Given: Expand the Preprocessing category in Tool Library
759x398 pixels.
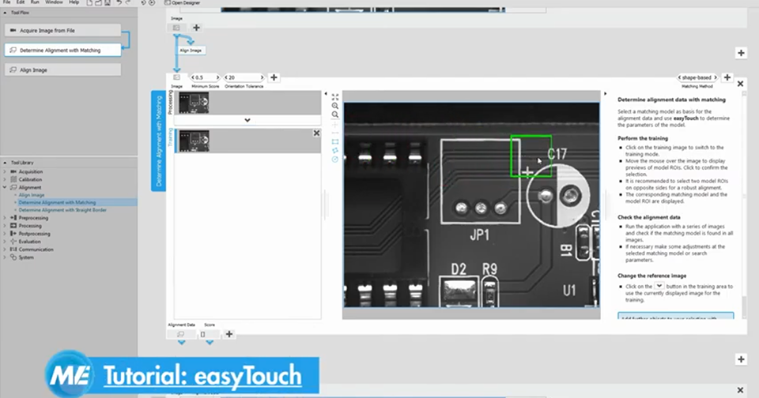Looking at the screenshot, I should point(5,218).
